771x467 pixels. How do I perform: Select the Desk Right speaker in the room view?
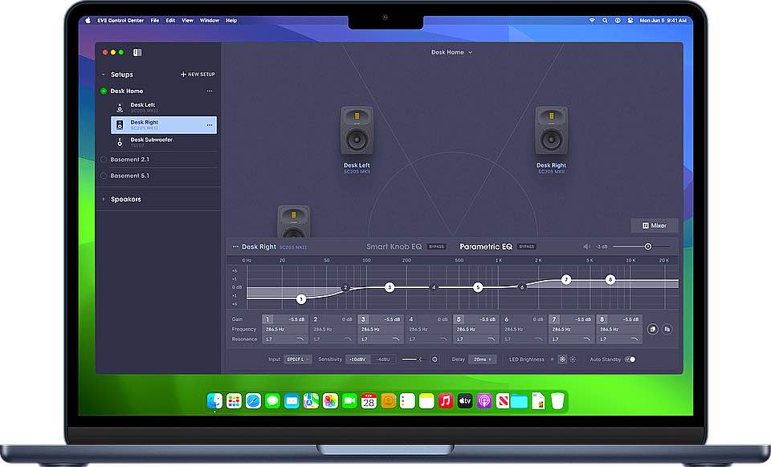pos(551,131)
